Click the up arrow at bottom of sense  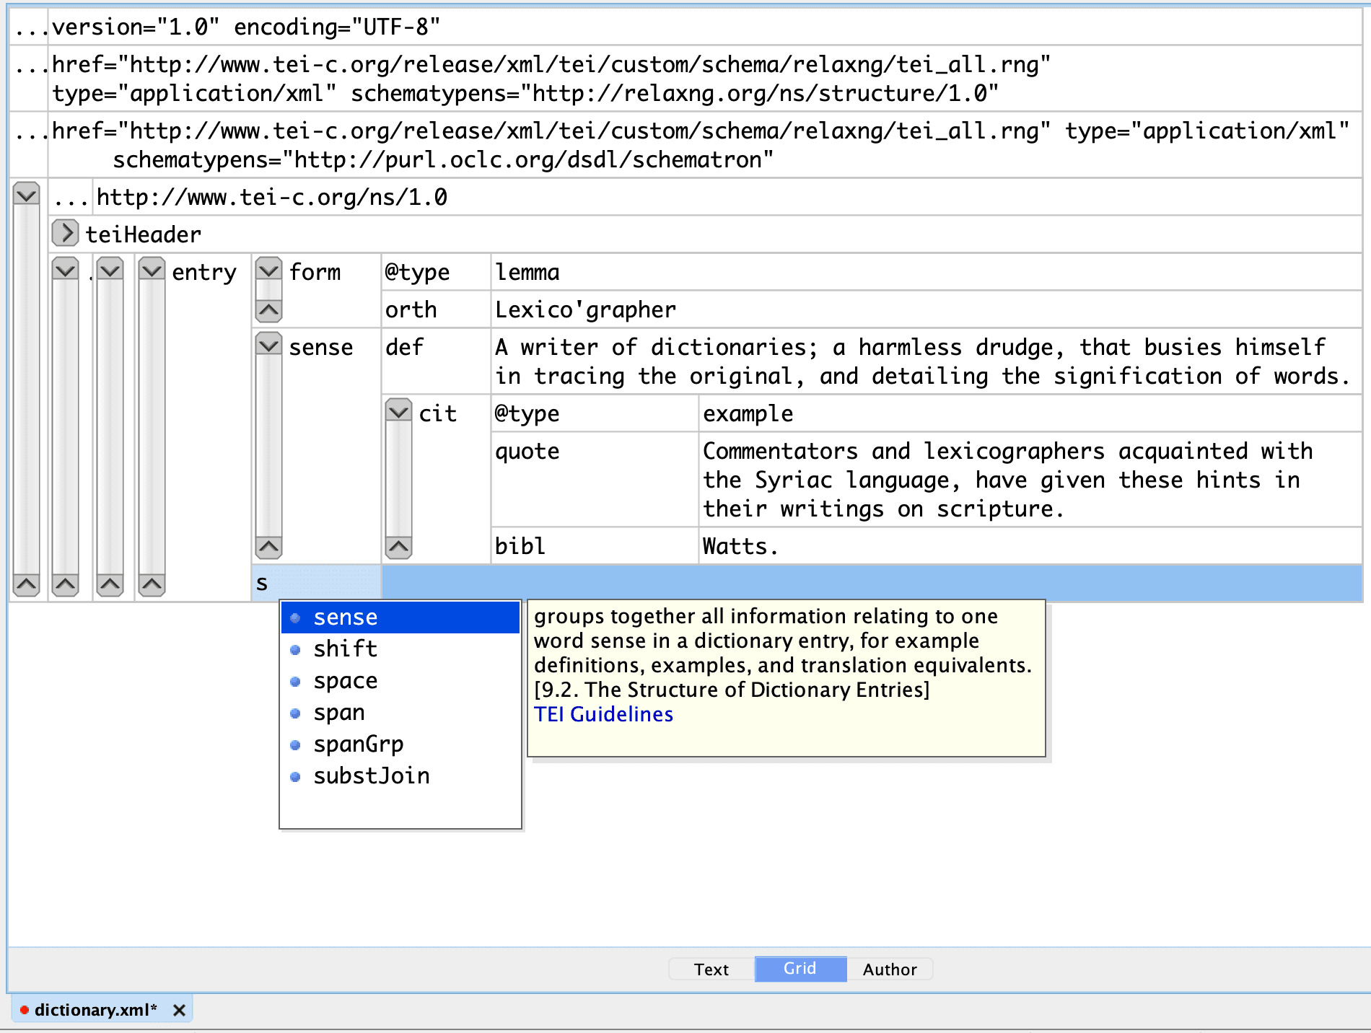pos(269,548)
